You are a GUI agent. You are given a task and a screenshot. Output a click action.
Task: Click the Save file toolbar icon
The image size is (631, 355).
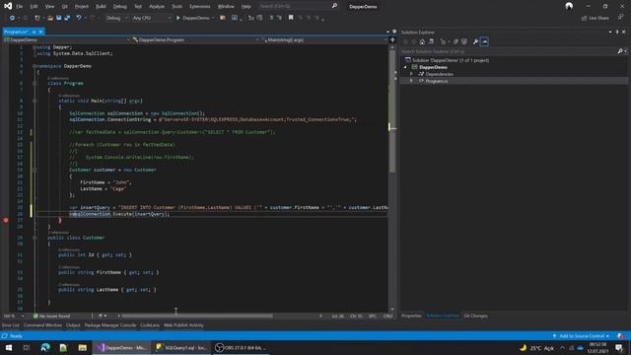click(59, 18)
